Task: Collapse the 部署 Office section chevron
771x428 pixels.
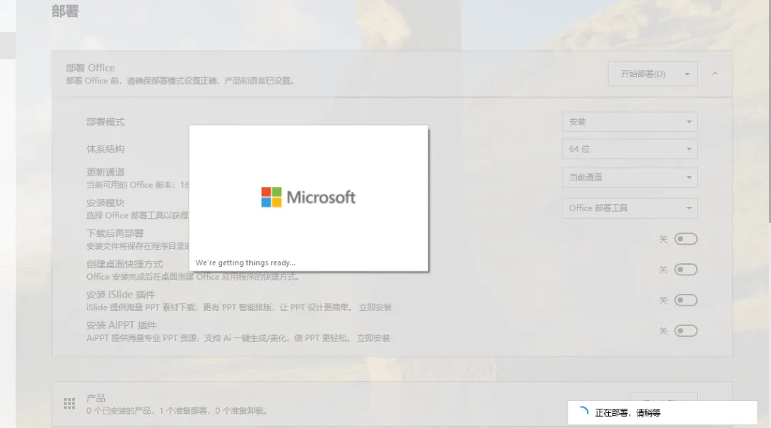Action: (715, 73)
